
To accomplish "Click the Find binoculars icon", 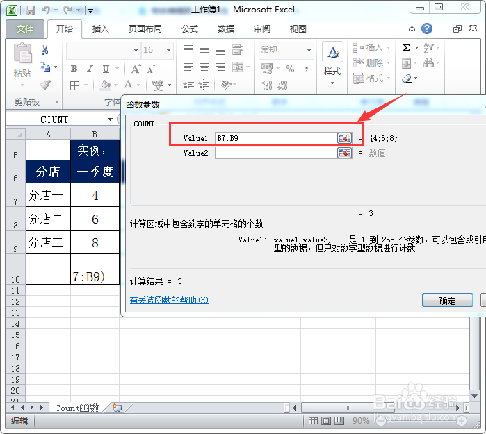I will [x=429, y=63].
